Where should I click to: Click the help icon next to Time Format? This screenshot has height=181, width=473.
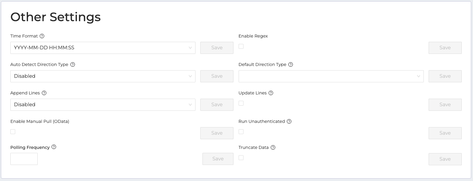tap(42, 36)
